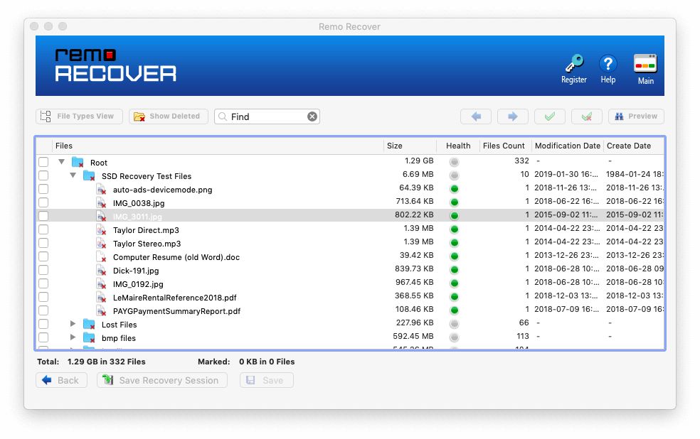Click health indicator for IMG_0038.jpg
The height and width of the screenshot is (439, 700).
[x=455, y=202]
